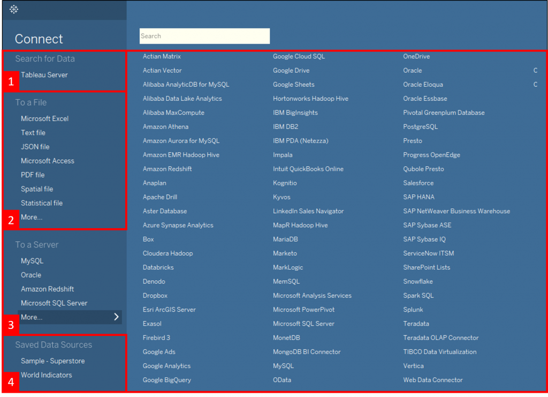Select Exasol connector

(152, 324)
